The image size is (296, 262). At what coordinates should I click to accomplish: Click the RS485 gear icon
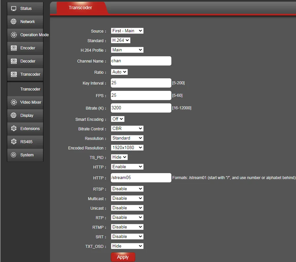(13, 142)
